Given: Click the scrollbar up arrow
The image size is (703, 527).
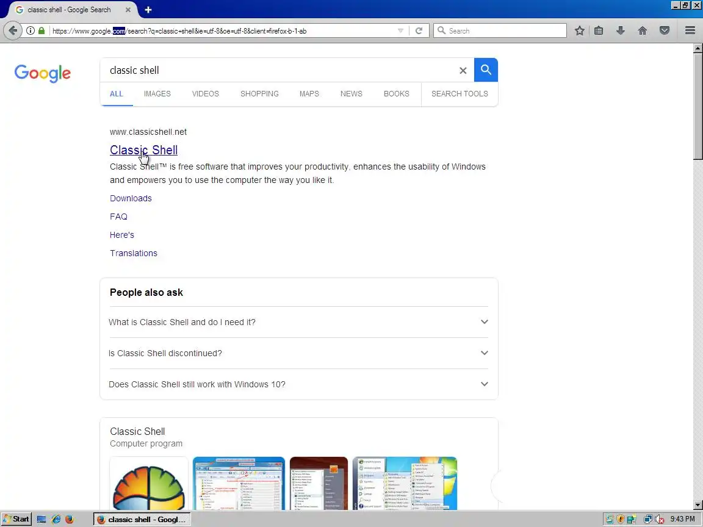Looking at the screenshot, I should [x=698, y=48].
